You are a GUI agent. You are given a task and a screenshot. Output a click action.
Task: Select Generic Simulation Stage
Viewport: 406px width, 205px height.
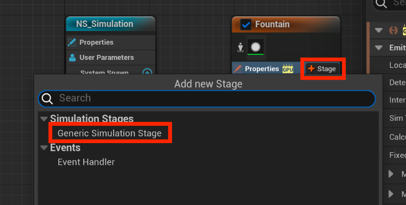[110, 133]
